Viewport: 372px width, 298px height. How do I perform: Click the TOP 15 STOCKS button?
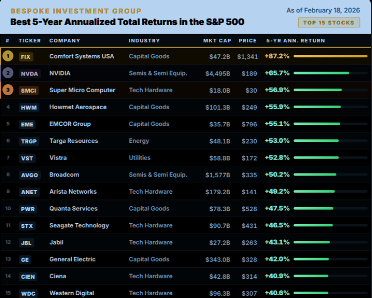point(329,22)
